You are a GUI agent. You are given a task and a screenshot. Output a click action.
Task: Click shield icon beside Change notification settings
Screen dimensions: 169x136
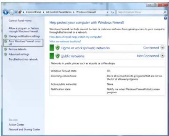6,36
